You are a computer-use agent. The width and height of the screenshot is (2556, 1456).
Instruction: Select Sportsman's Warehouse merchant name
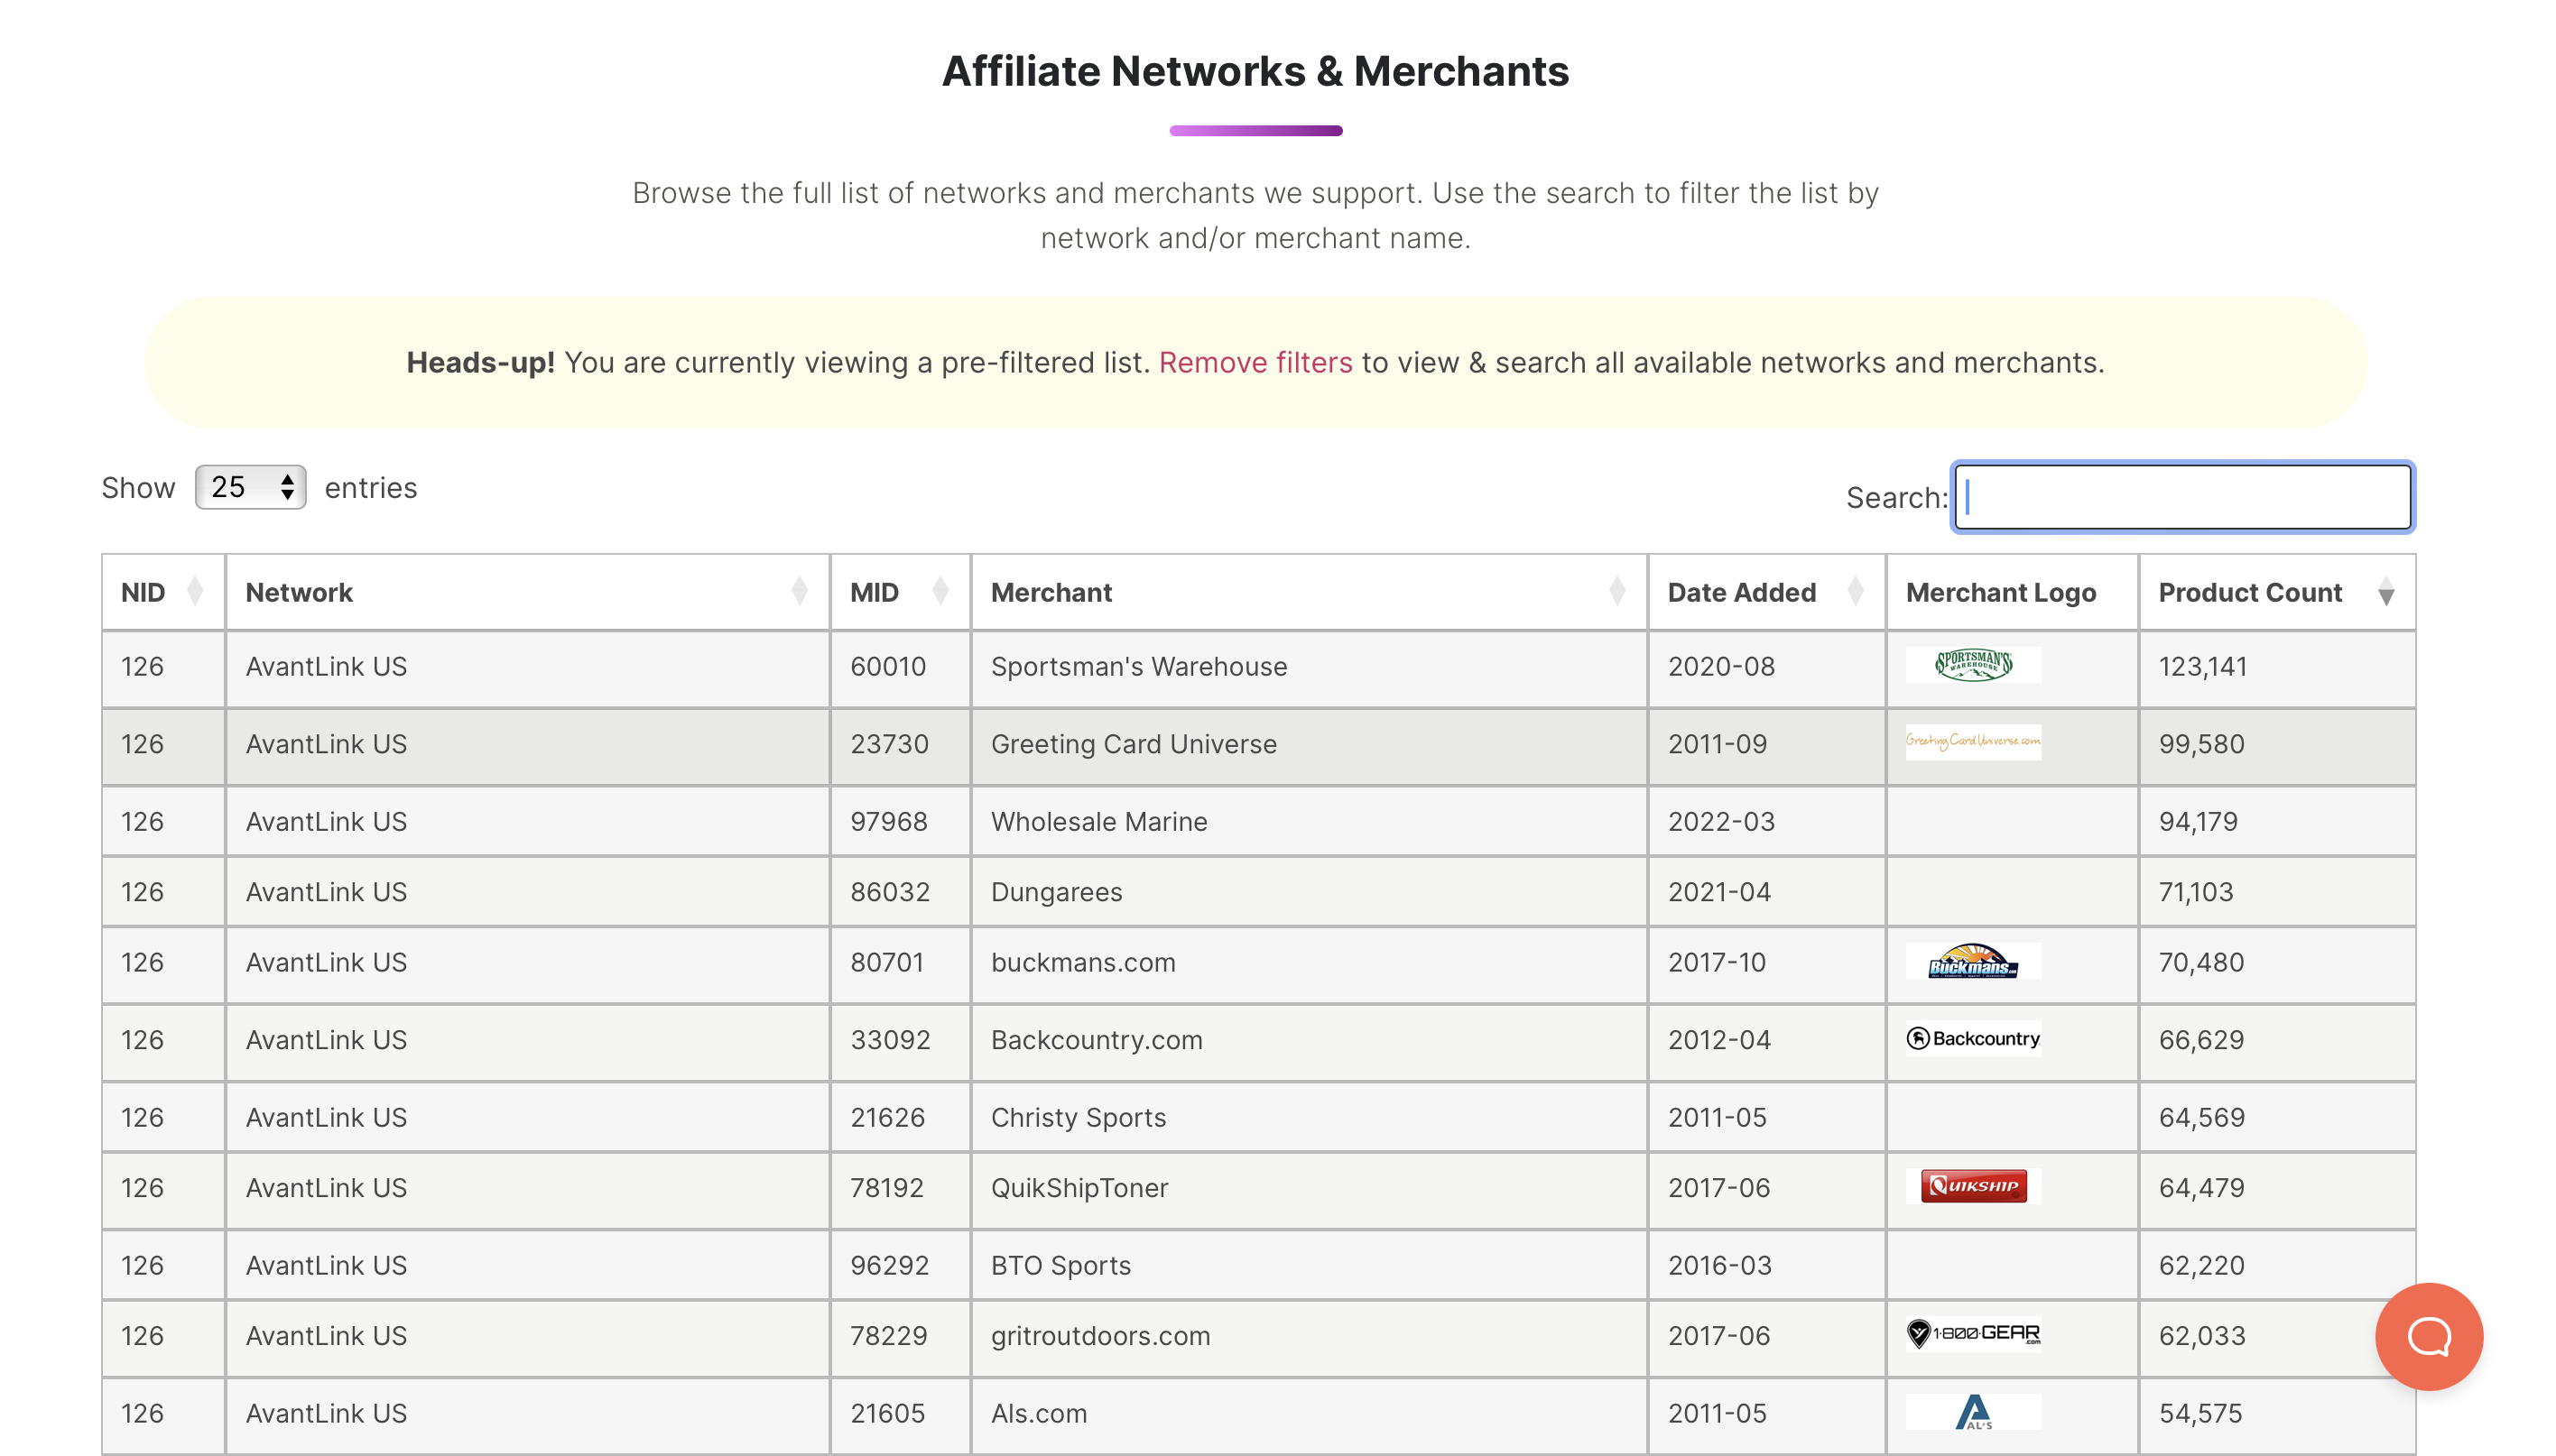[1138, 666]
